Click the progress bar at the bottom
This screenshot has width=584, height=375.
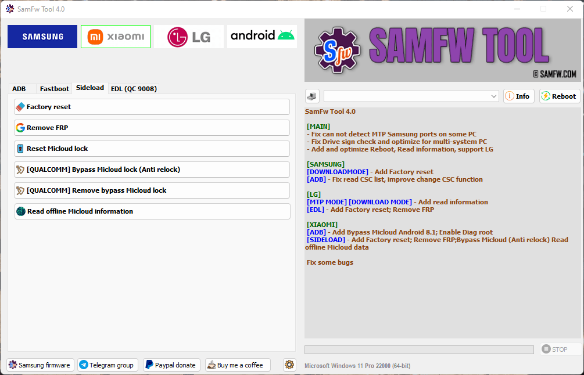tap(419, 349)
